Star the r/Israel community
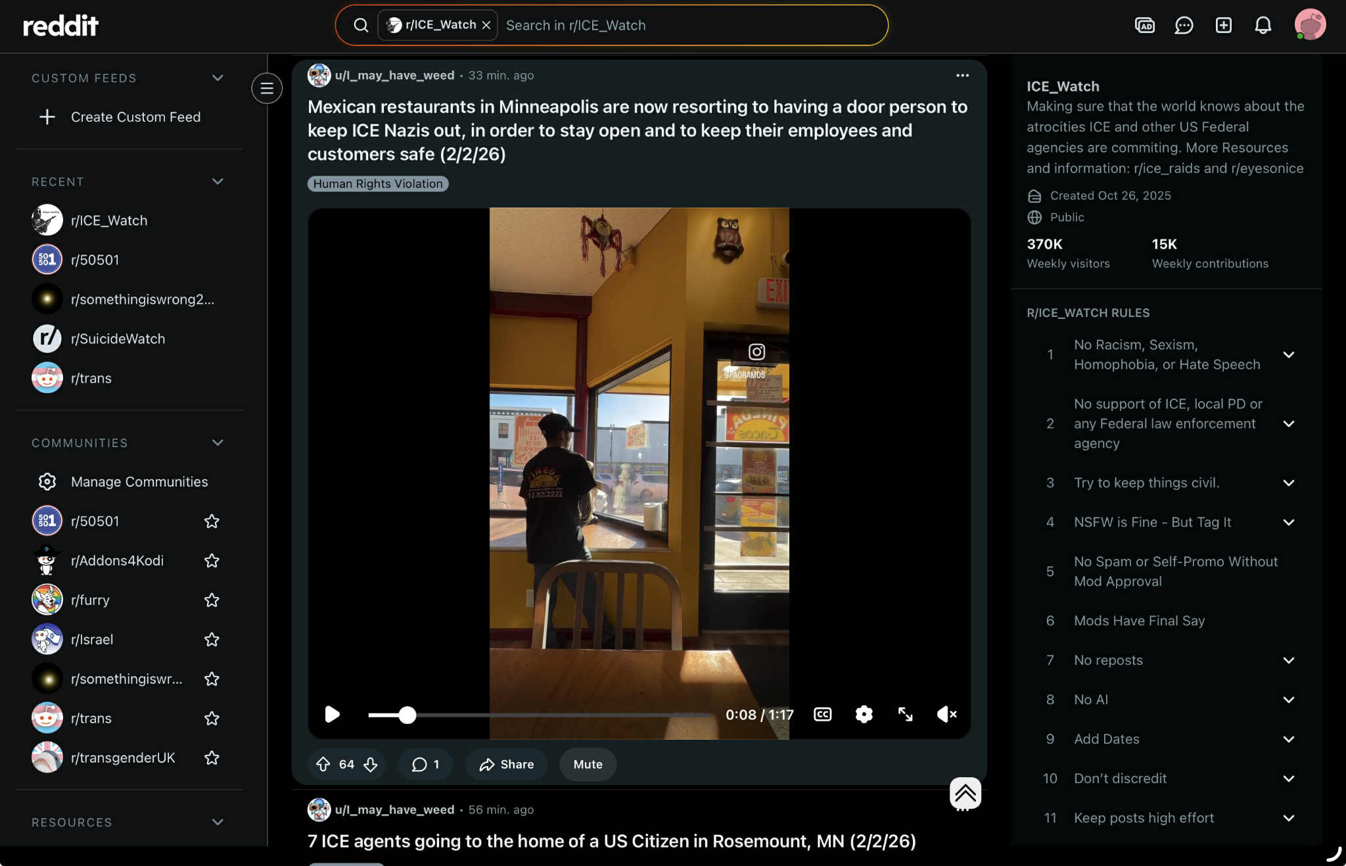 pyautogui.click(x=212, y=639)
